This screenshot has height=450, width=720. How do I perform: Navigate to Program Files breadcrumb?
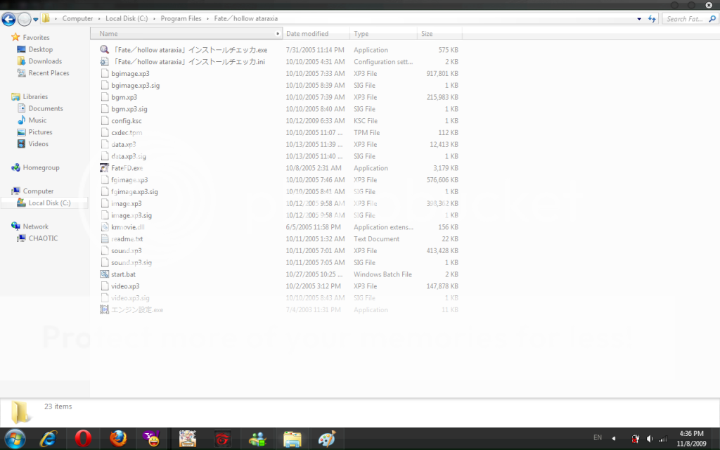[x=181, y=19]
